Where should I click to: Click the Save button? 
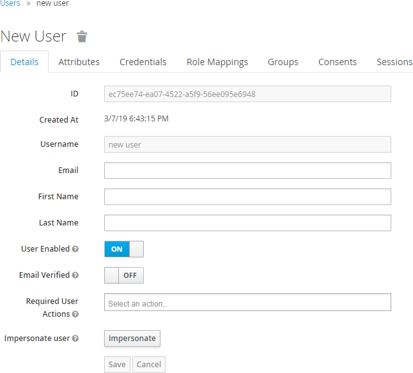[117, 364]
